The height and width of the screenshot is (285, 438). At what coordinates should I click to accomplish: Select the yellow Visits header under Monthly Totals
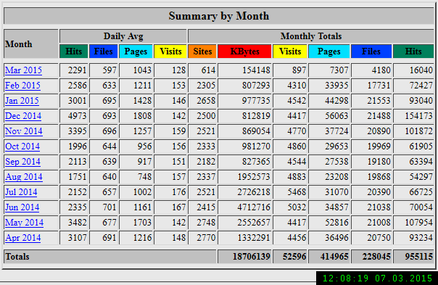290,51
